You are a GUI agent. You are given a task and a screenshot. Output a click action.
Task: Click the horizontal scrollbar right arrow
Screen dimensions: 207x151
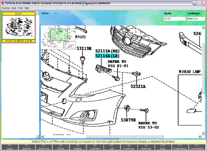coord(200,137)
